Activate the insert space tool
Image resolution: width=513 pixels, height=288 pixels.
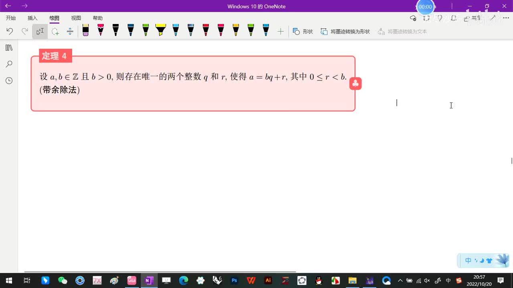click(x=70, y=31)
